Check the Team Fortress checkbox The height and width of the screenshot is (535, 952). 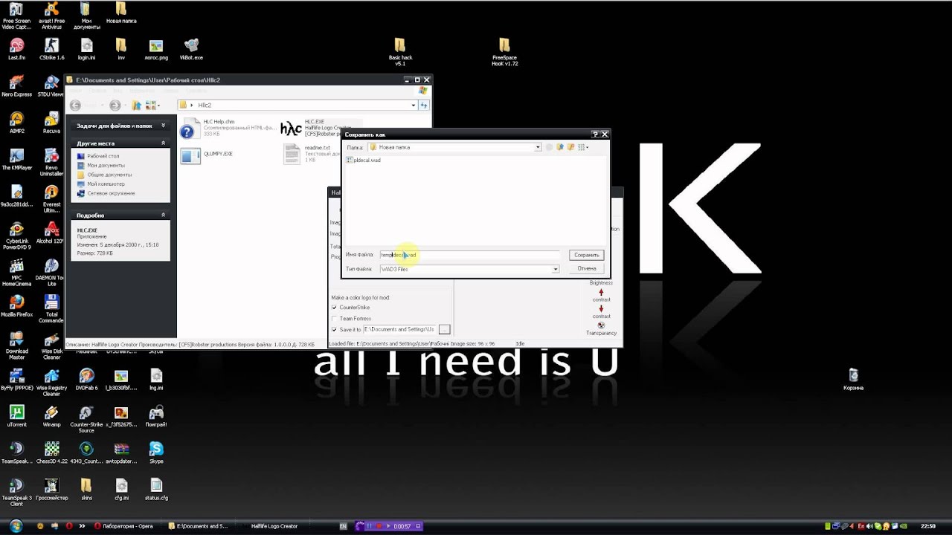coord(334,318)
